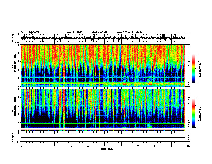Image resolution: width=212 pixels, height=164 pixels.
Task: Click the ch.2 spectrogram color scale bar
Action: pos(194,113)
